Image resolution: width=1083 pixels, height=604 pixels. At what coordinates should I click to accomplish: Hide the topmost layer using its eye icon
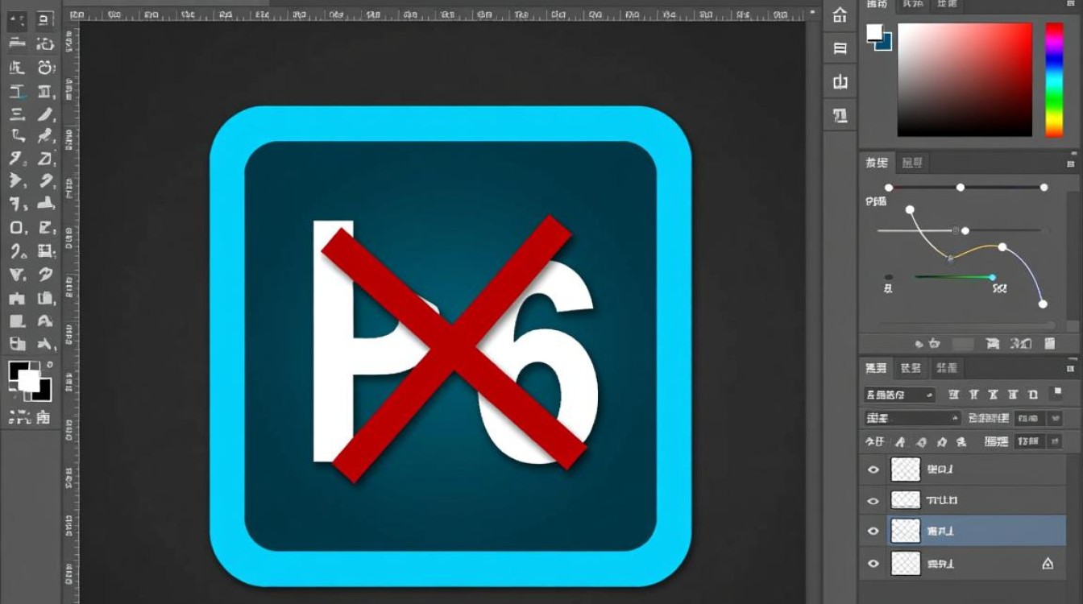click(873, 470)
